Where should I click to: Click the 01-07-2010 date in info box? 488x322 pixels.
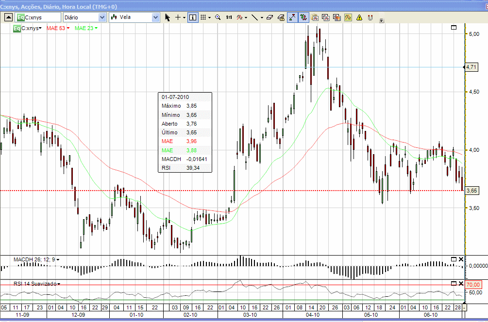[175, 97]
